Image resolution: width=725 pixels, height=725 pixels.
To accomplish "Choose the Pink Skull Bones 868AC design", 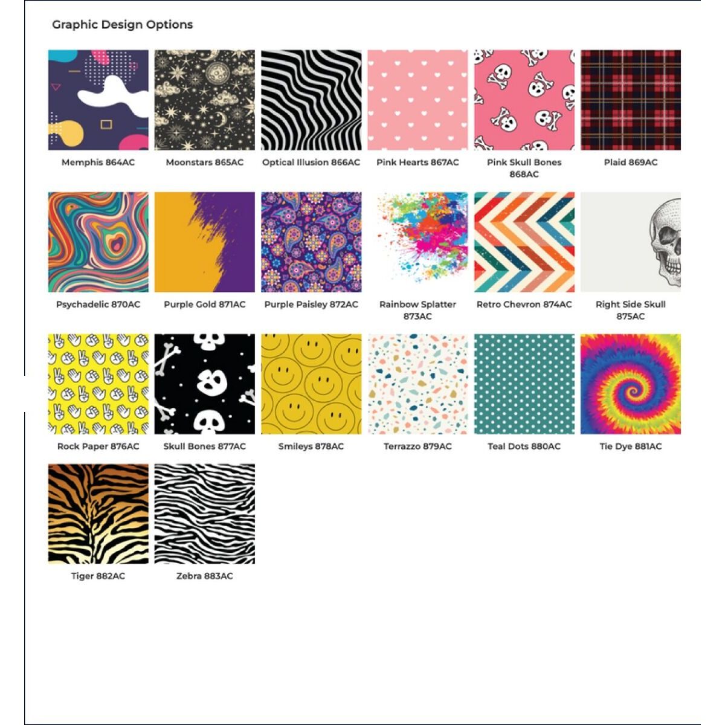I will tap(524, 100).
